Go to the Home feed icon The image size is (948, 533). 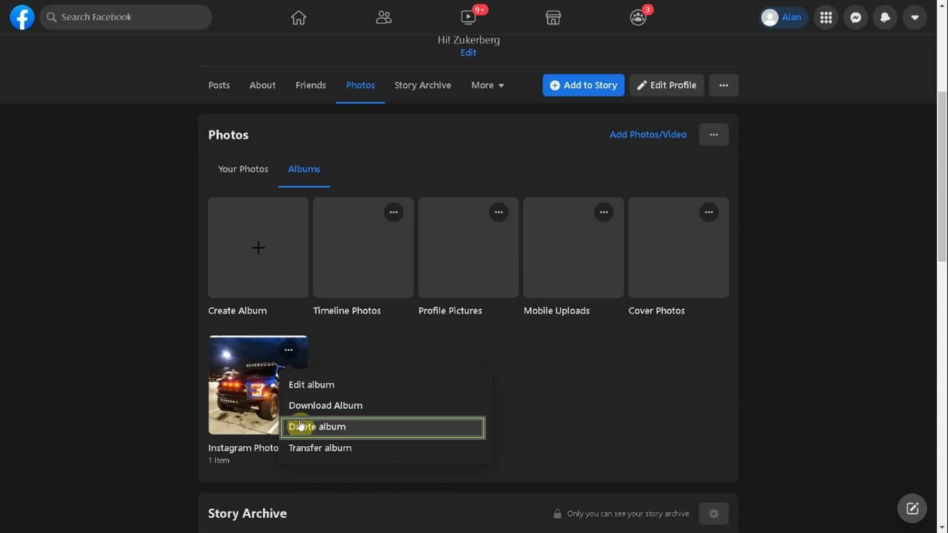pyautogui.click(x=299, y=17)
